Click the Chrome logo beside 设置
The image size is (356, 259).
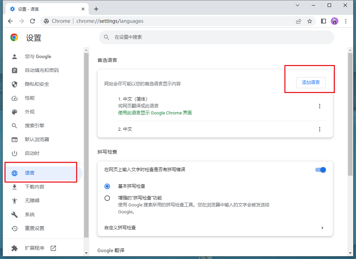coord(14,37)
